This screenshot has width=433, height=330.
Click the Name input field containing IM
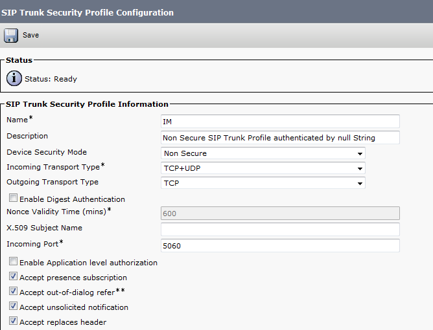pyautogui.click(x=279, y=121)
